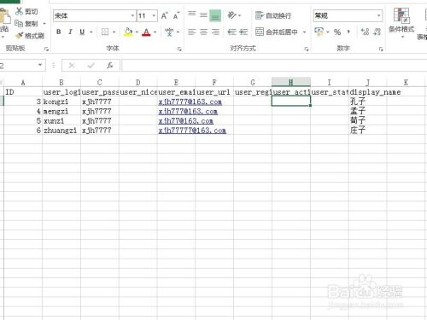The width and height of the screenshot is (427, 320).
Task: Select column E header
Action: (x=176, y=83)
